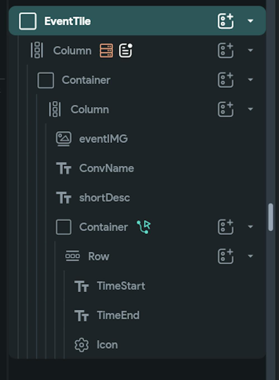Select the TimeStart text widget
The width and height of the screenshot is (279, 380).
[121, 286]
